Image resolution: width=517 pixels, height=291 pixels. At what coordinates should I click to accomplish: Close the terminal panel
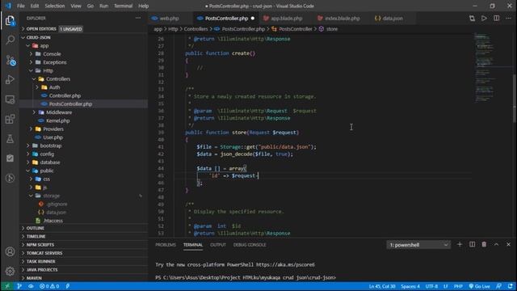tap(508, 244)
